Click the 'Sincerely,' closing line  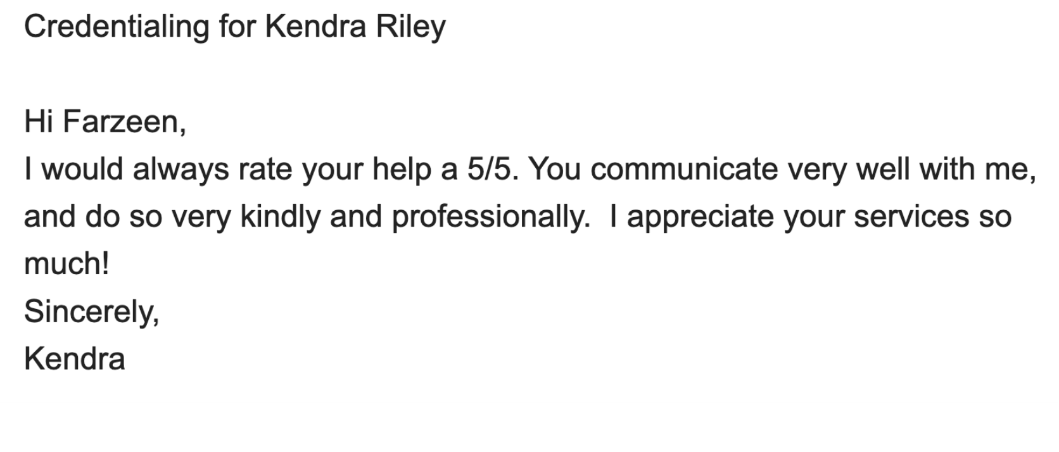point(91,311)
